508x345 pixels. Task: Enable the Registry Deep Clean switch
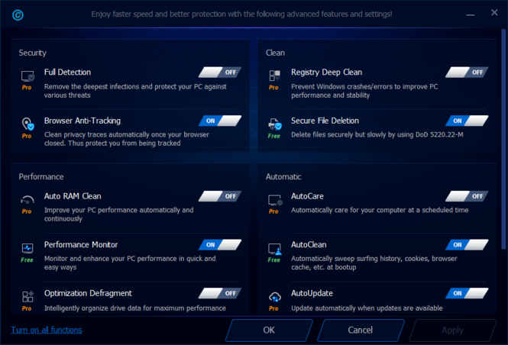467,73
